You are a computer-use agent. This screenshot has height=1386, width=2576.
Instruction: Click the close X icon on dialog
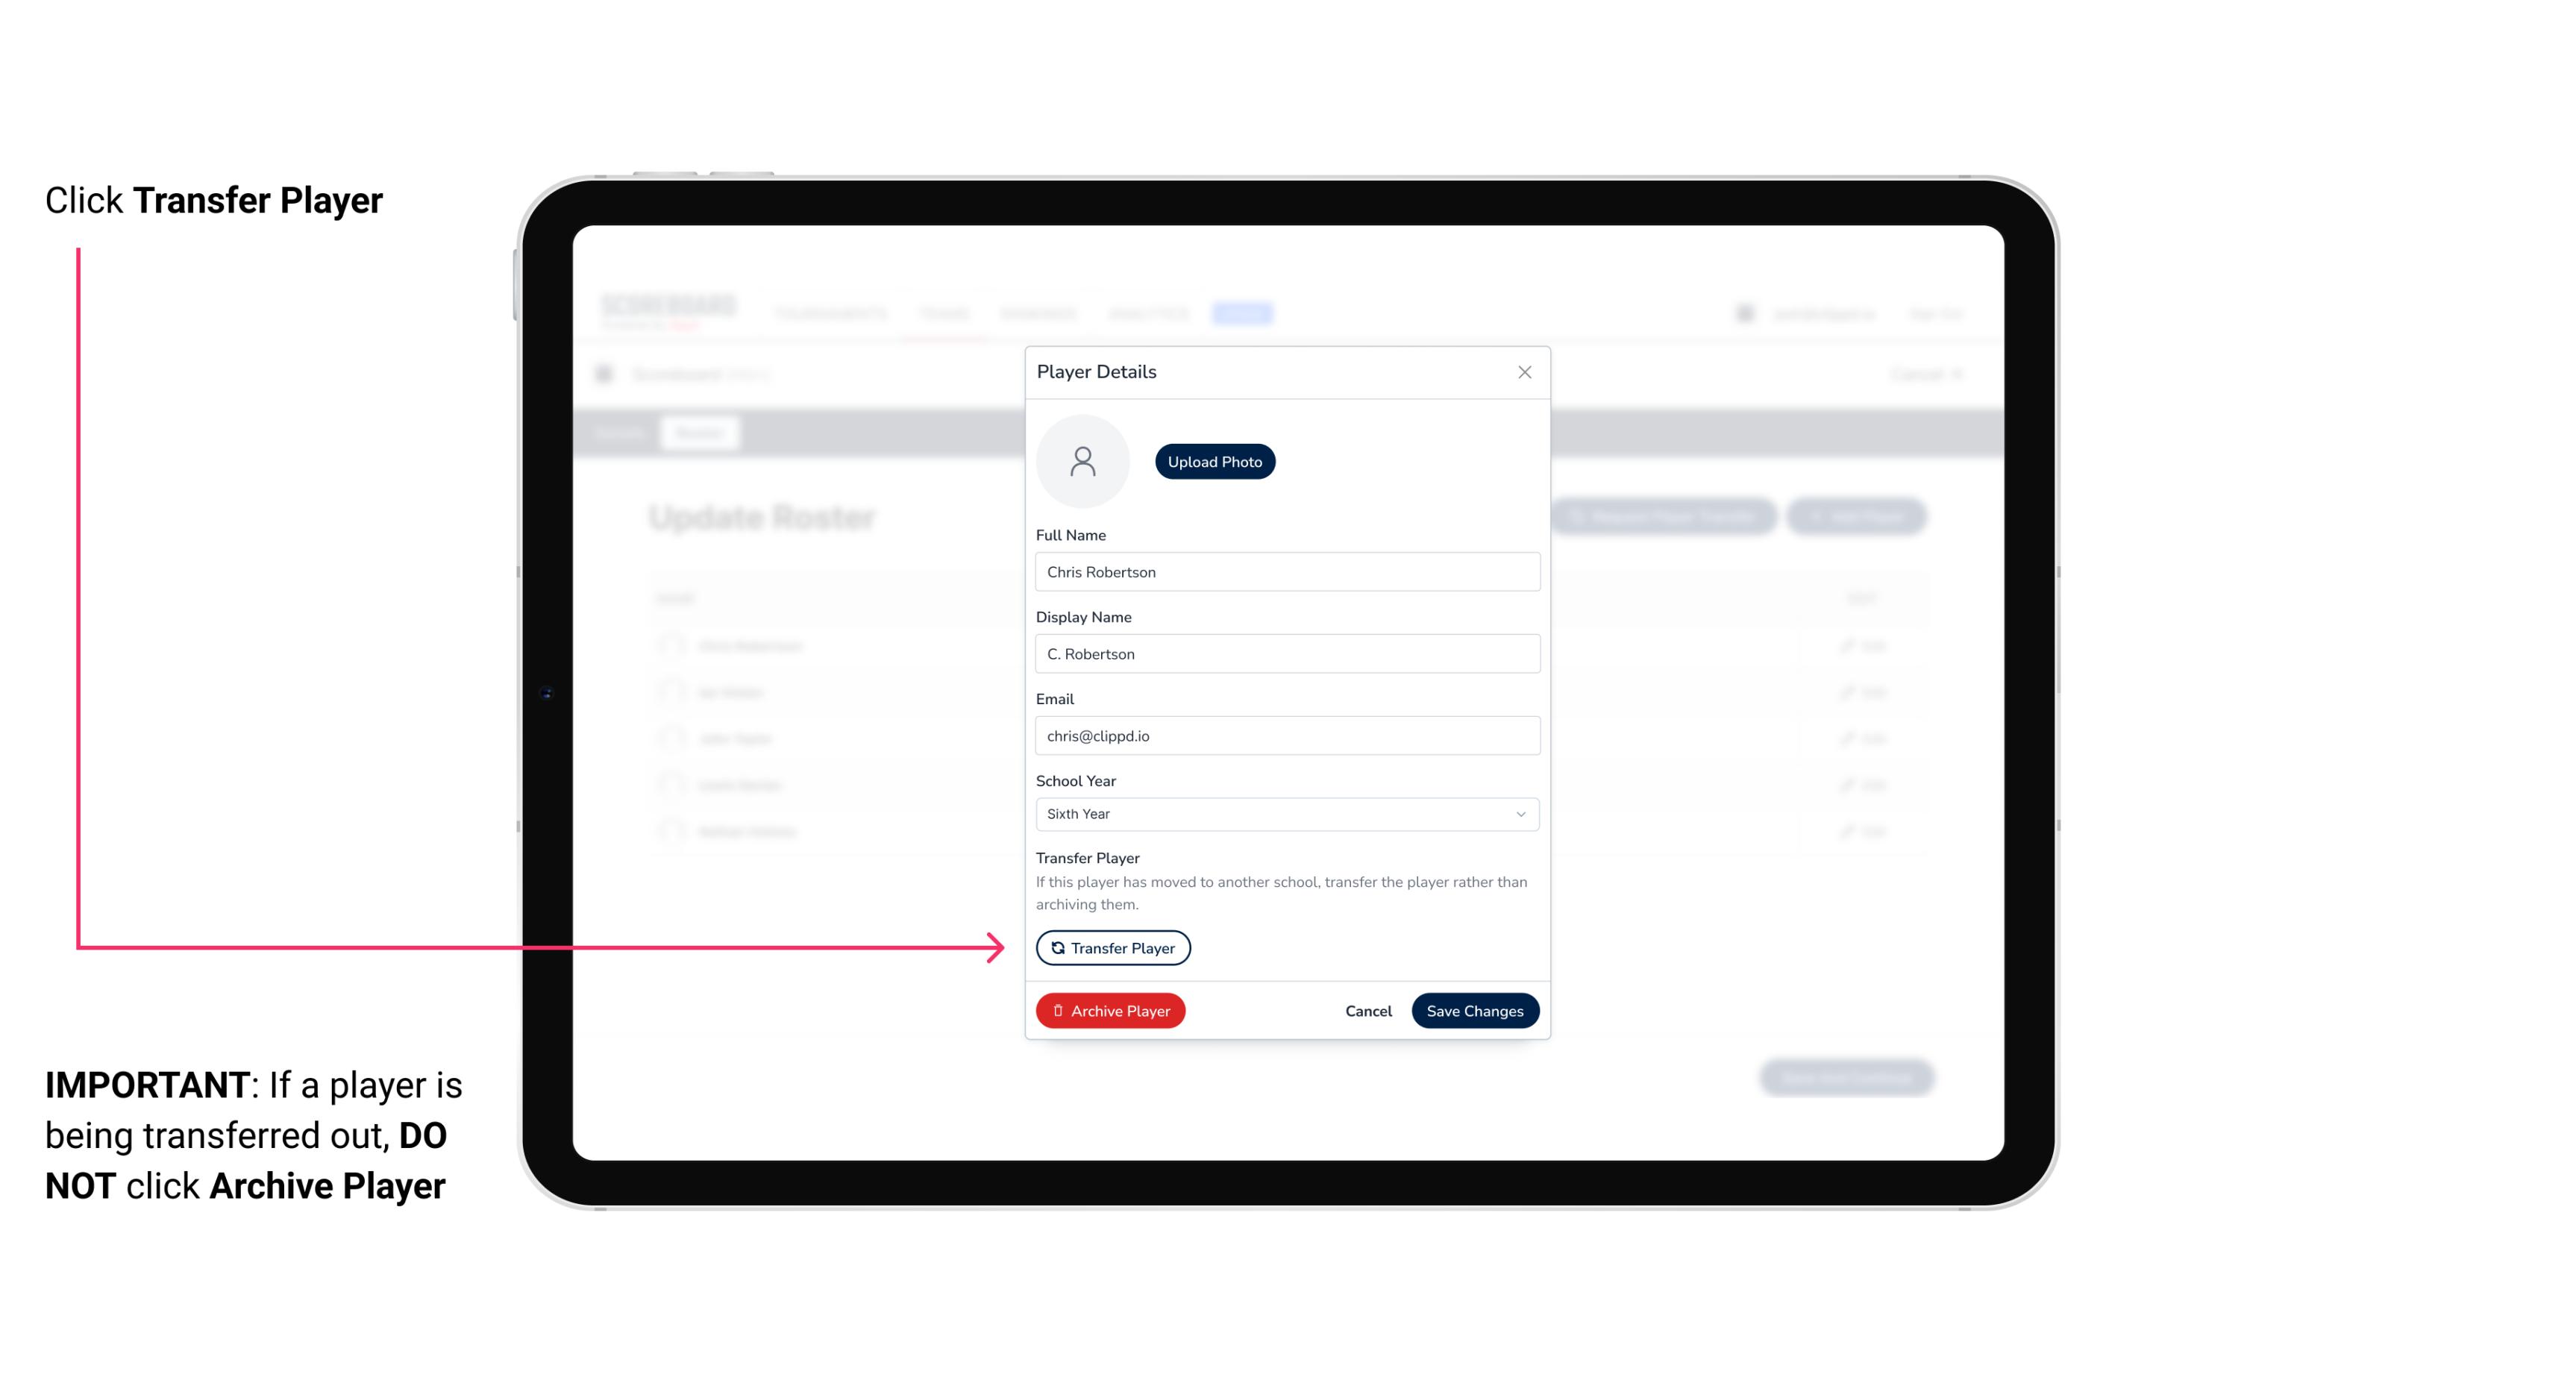click(x=1524, y=372)
